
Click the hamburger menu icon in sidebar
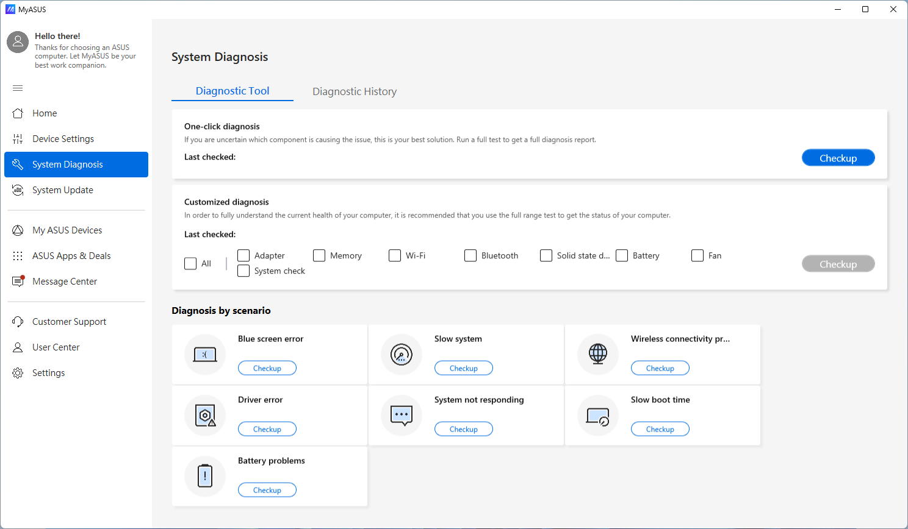[18, 88]
